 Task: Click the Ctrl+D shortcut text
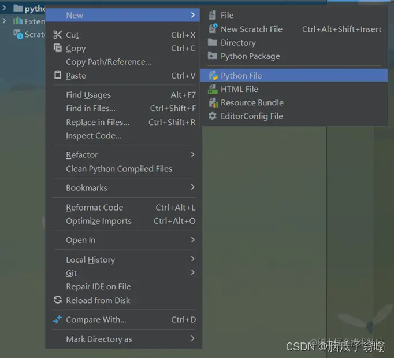point(184,319)
